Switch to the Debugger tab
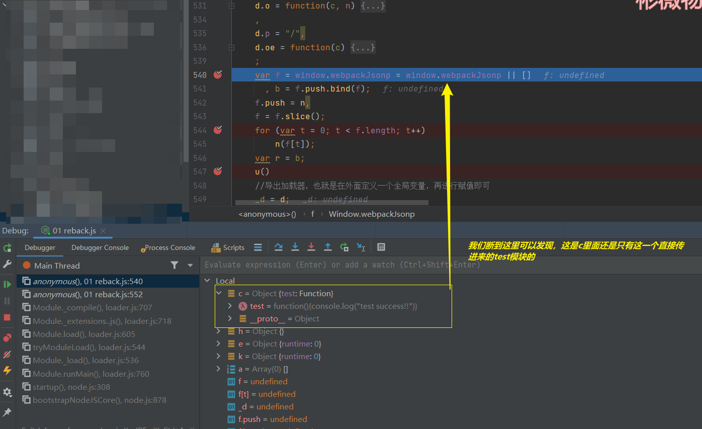The image size is (702, 429). [40, 247]
